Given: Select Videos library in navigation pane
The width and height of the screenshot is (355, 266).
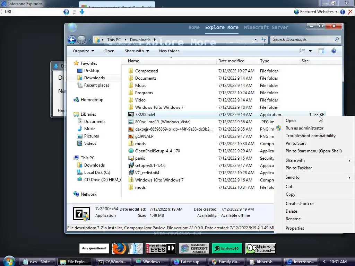Looking at the screenshot, I should [x=87, y=143].
